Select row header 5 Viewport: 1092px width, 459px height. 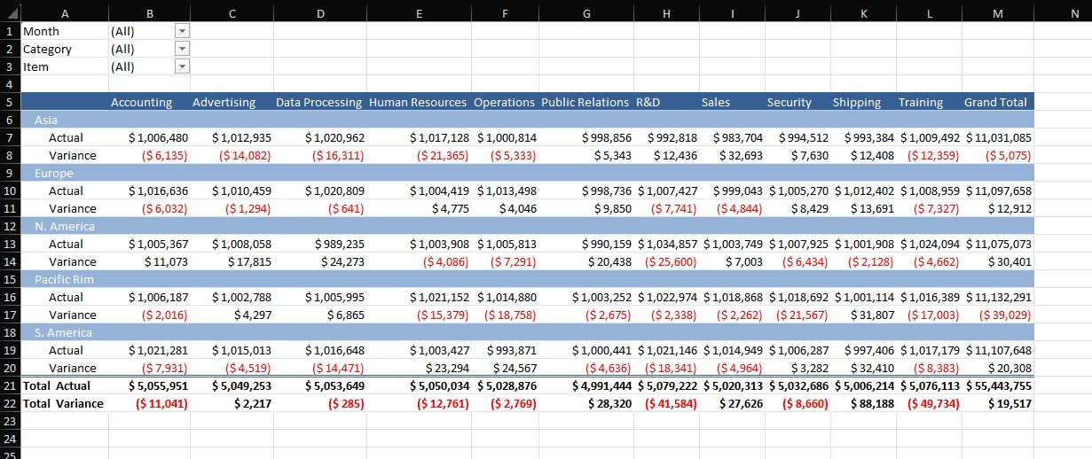pos(10,102)
